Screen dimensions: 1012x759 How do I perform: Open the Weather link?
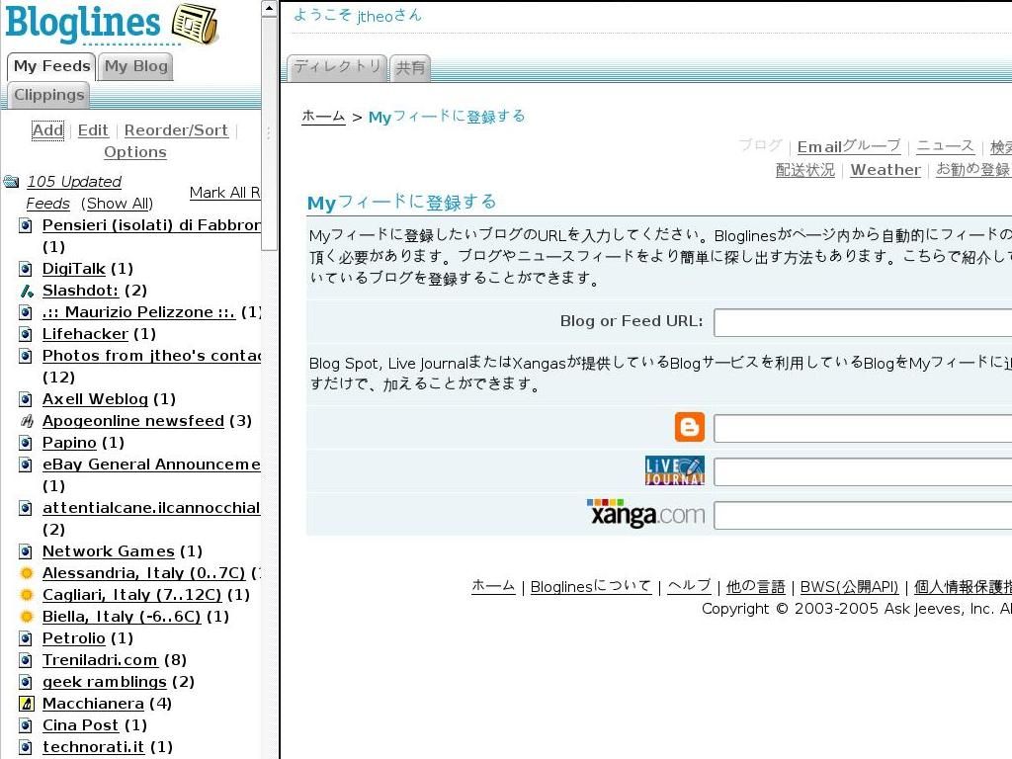(885, 170)
